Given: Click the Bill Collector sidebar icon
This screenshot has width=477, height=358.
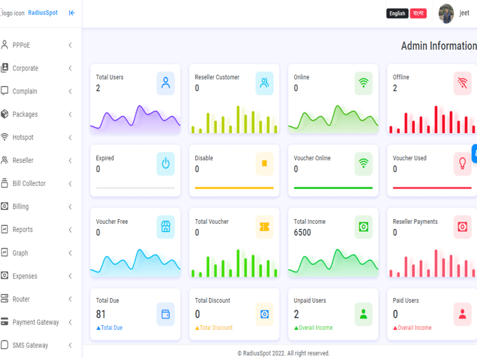Looking at the screenshot, I should 5,183.
